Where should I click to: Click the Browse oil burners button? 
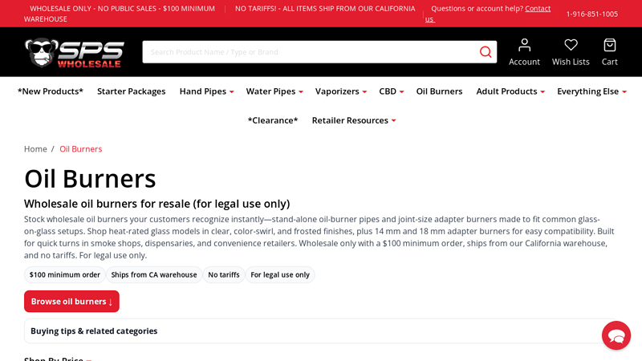71,302
